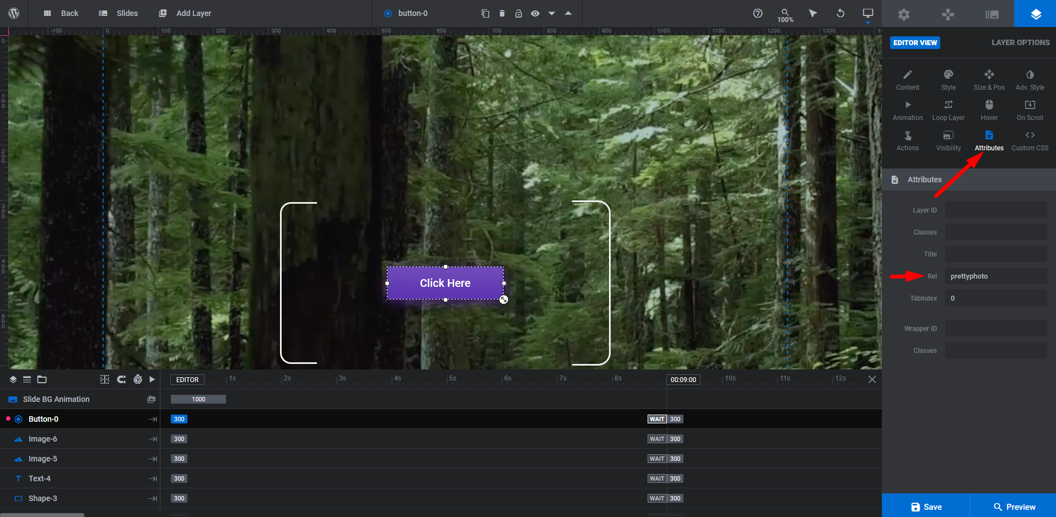Open the help question mark

[758, 13]
